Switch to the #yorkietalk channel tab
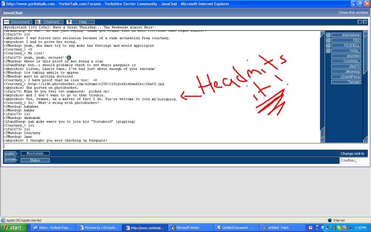Viewport: 371px width, 232px height. tap(35, 153)
